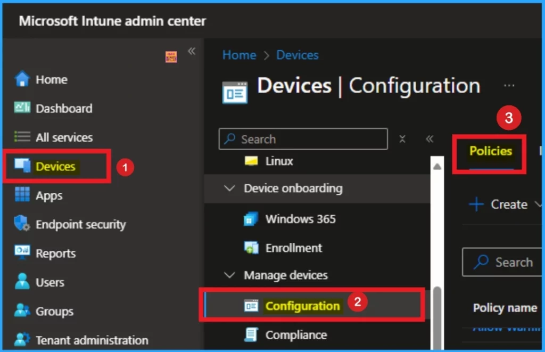Sort by the Policy name column header
This screenshot has width=545, height=352.
click(x=505, y=308)
